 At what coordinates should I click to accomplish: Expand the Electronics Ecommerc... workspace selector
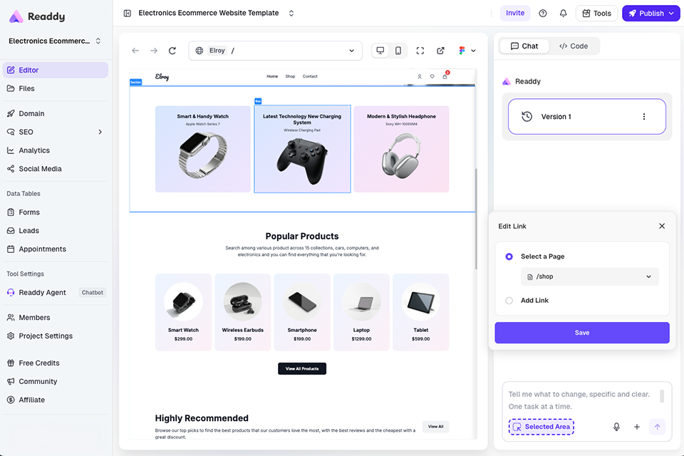[x=55, y=41]
